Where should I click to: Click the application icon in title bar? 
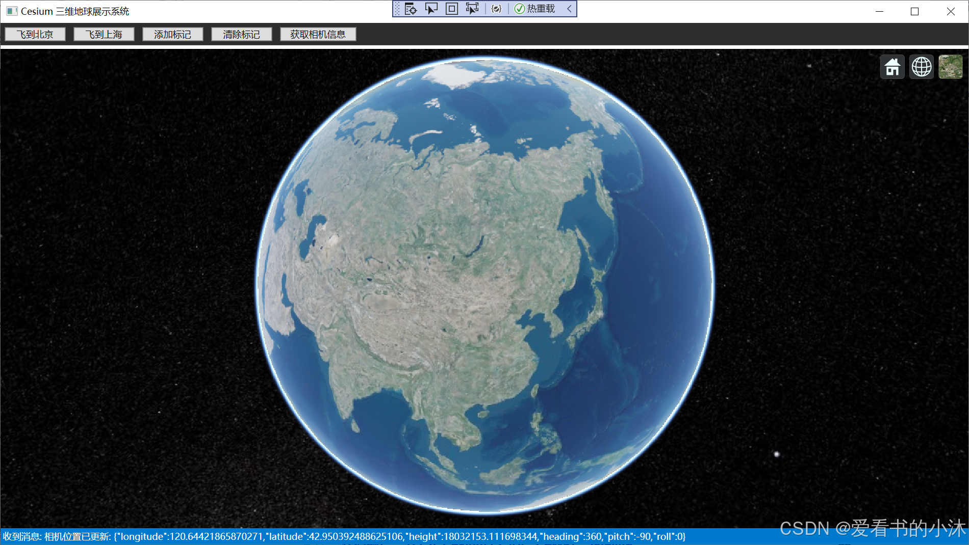click(12, 11)
